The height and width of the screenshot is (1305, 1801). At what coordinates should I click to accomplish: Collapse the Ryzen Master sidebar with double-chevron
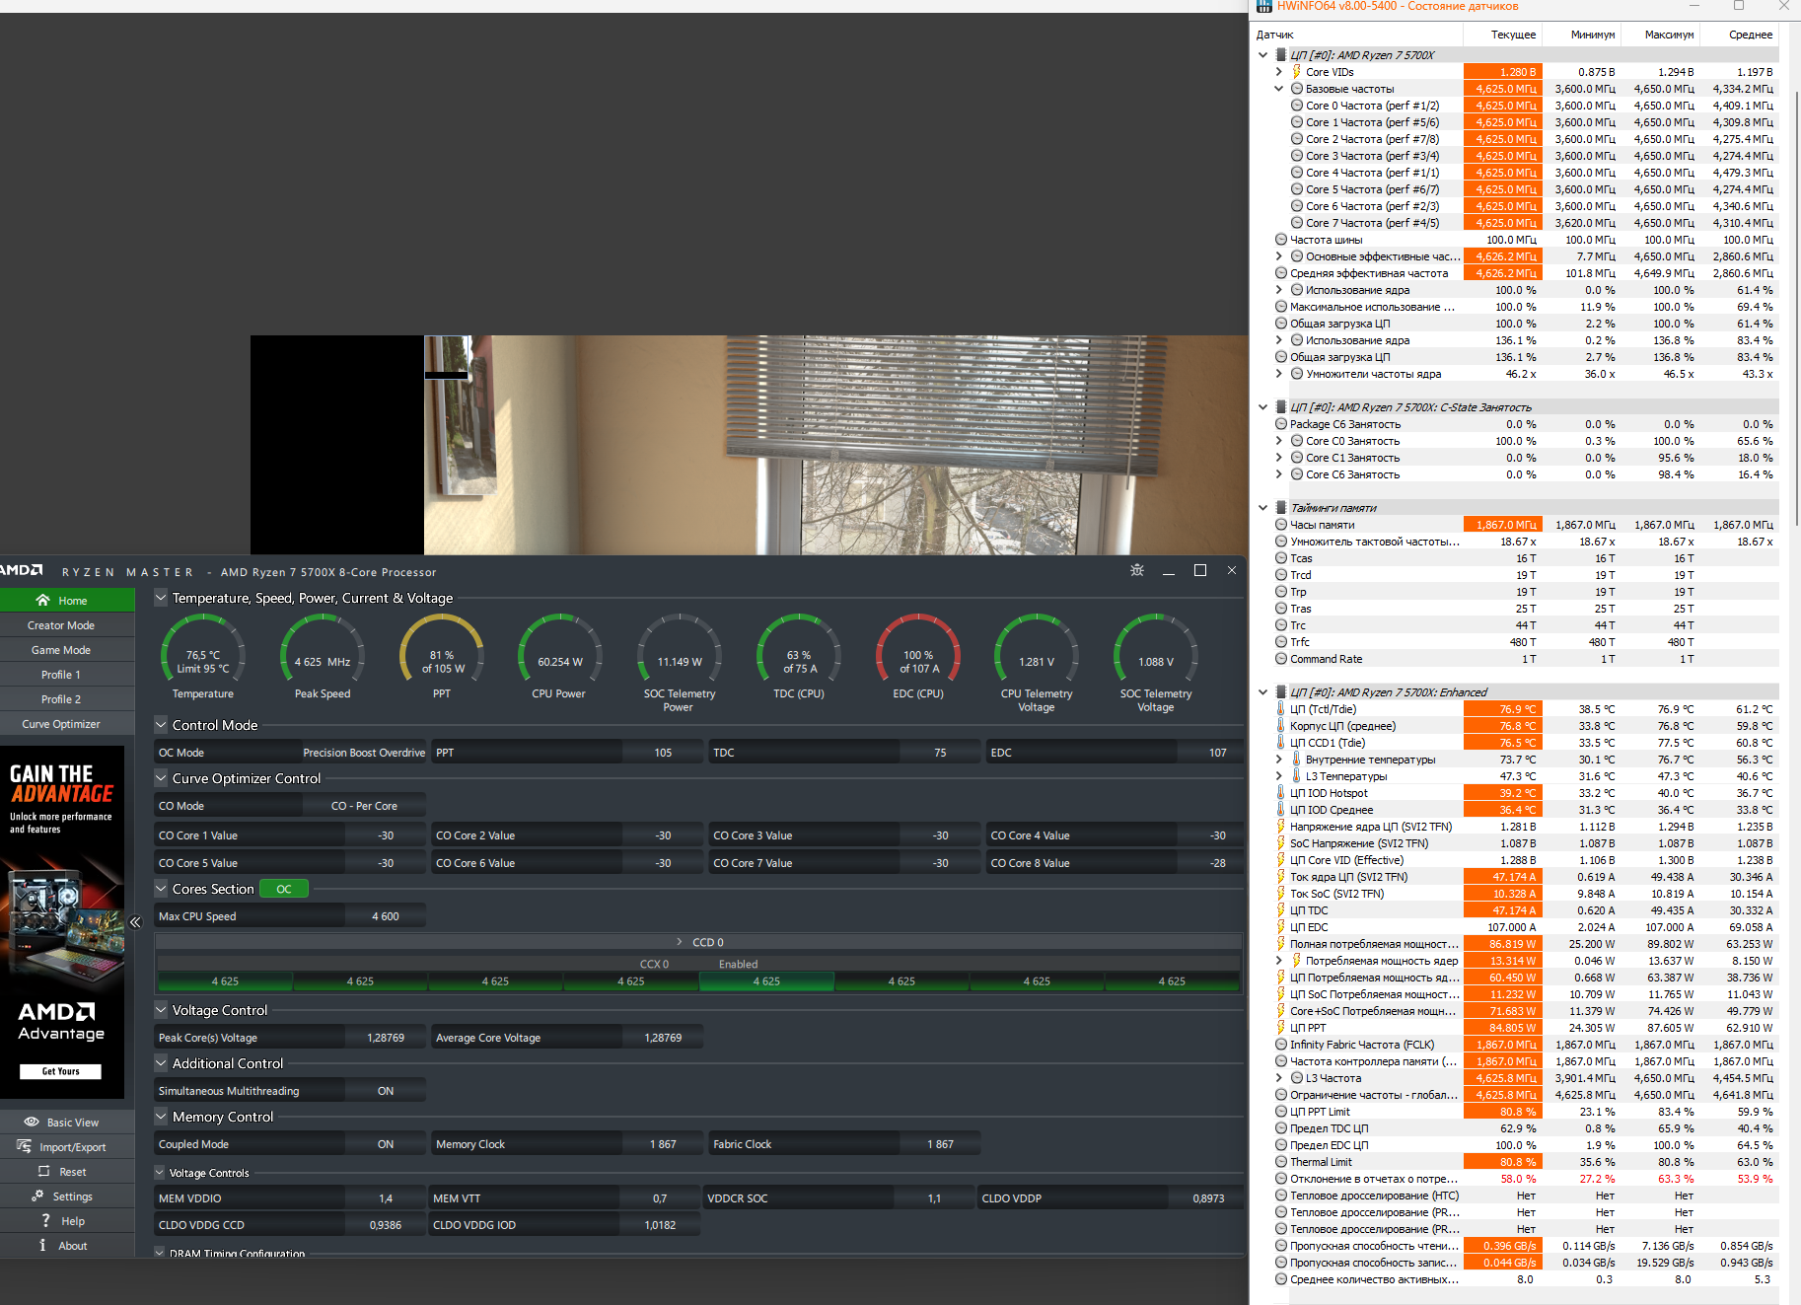click(x=135, y=922)
